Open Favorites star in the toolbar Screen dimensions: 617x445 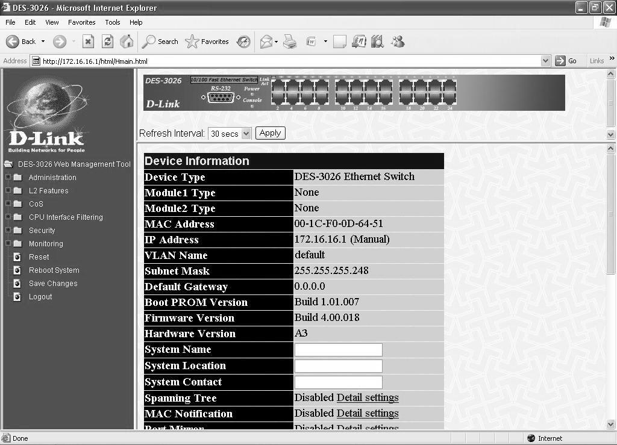pyautogui.click(x=207, y=42)
